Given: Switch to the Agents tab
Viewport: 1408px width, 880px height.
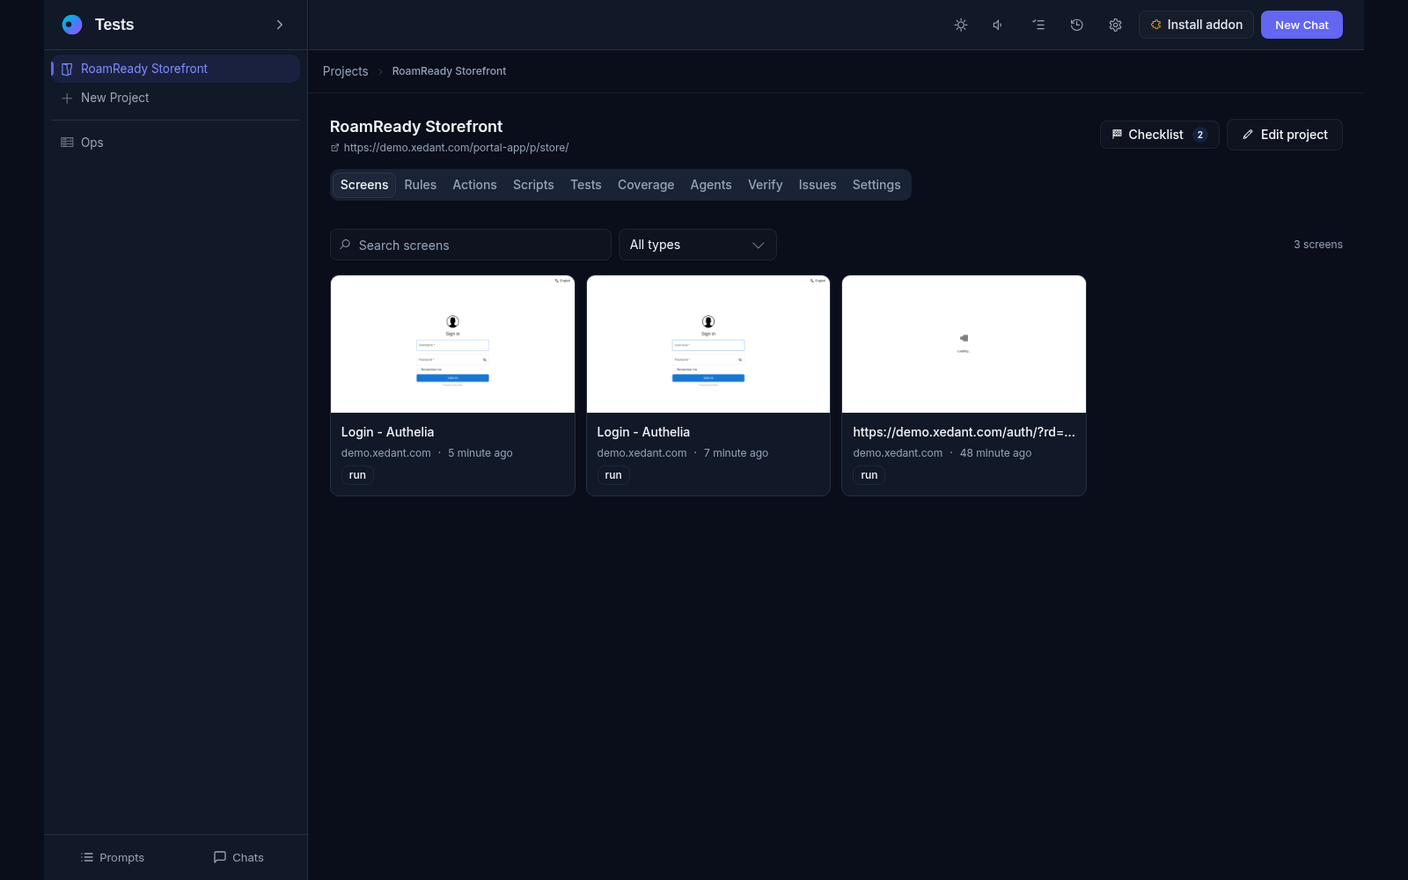Looking at the screenshot, I should pos(711,185).
